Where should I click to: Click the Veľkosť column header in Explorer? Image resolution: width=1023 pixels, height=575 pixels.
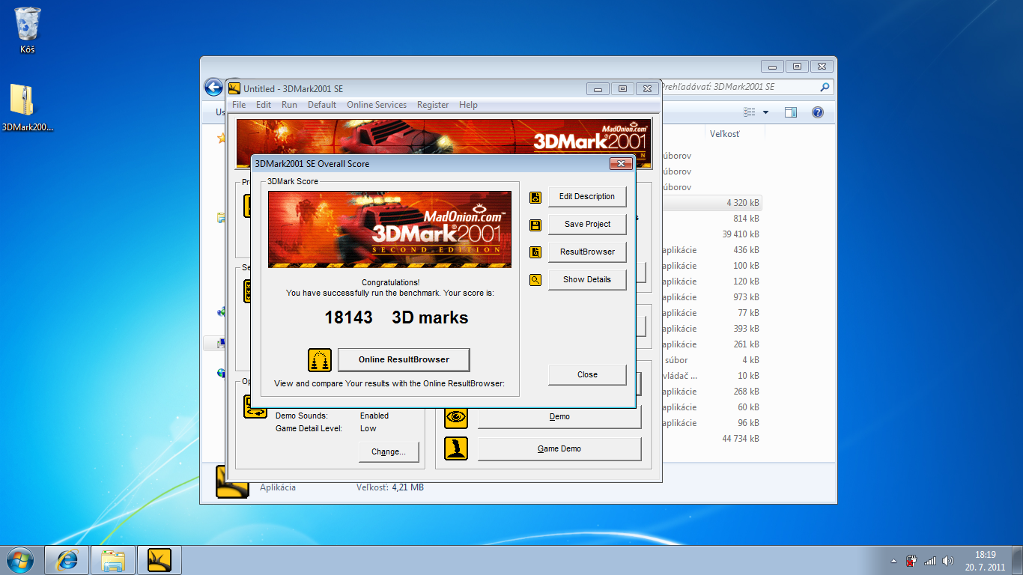(725, 133)
